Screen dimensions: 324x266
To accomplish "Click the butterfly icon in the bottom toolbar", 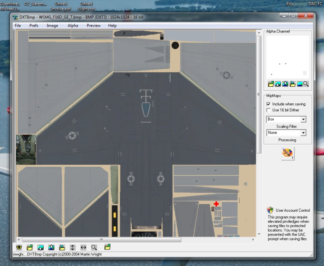I will [19, 247].
